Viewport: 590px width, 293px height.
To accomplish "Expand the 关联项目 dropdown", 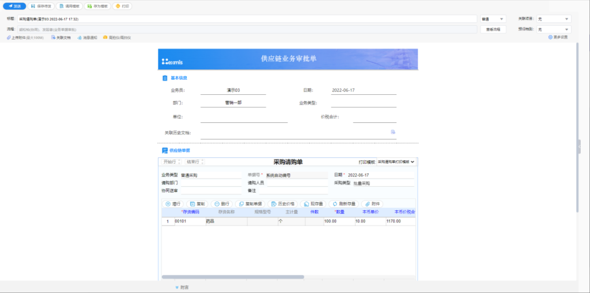I will click(553, 19).
